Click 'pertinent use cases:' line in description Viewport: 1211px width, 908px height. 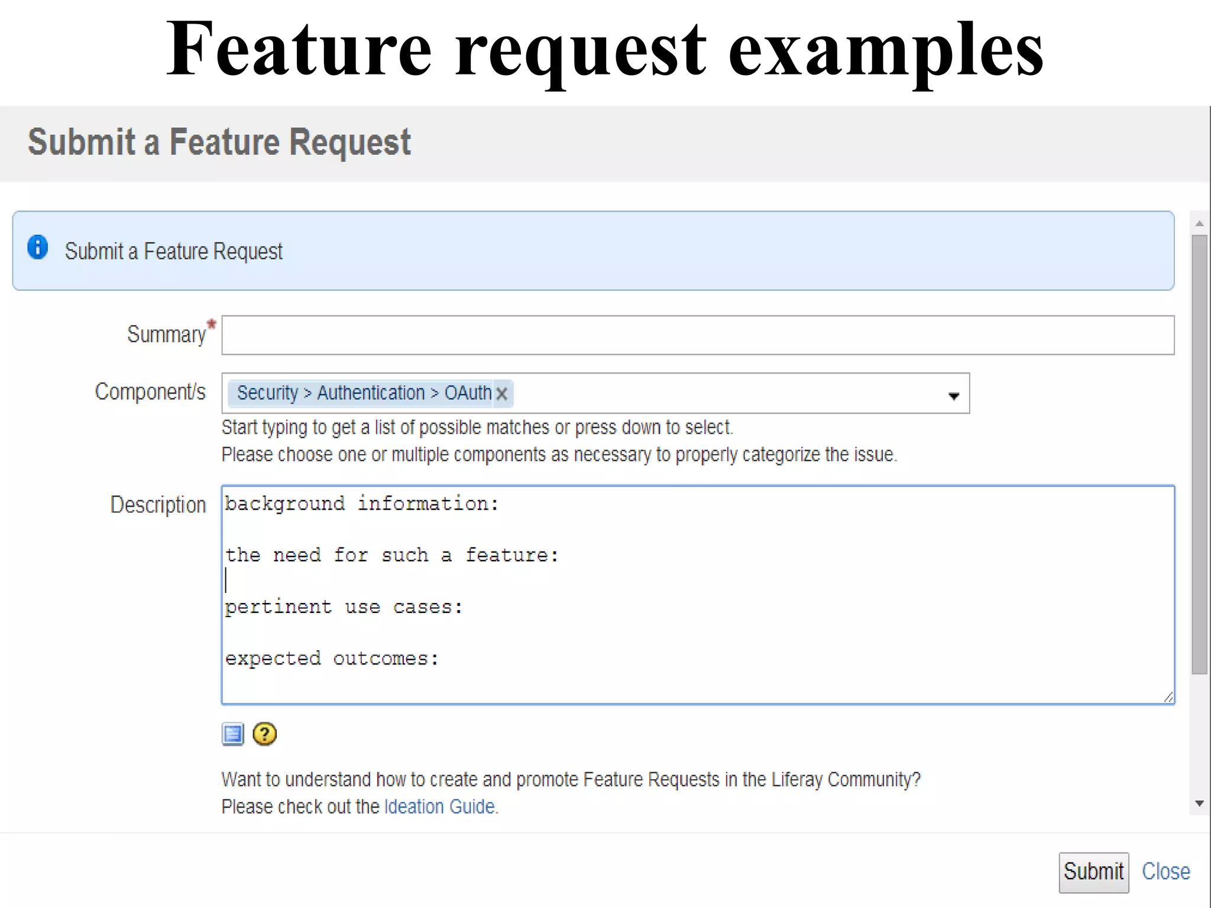tap(344, 607)
